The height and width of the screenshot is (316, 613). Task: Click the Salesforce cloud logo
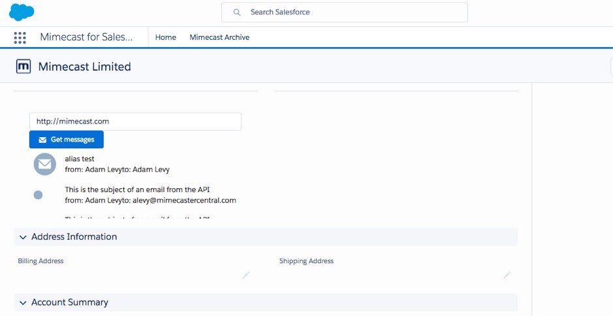(22, 12)
